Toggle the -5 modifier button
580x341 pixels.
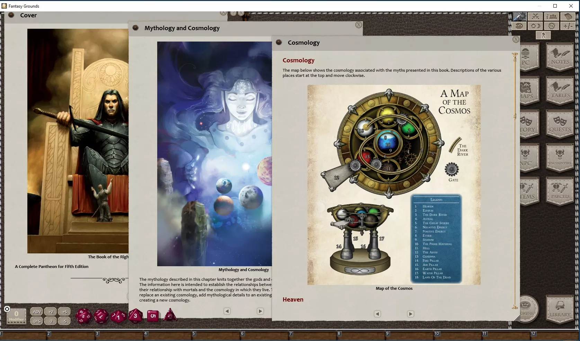click(64, 321)
